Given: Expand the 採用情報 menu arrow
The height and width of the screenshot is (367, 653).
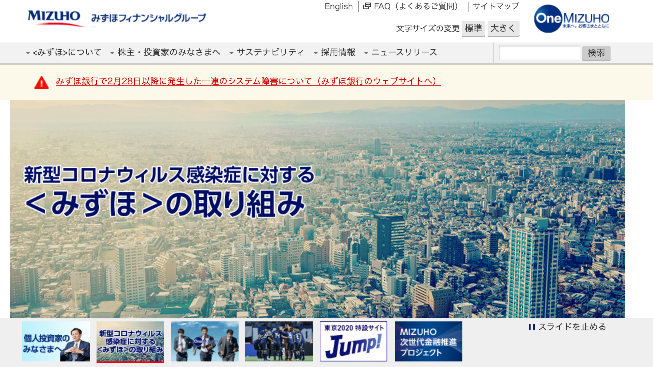Looking at the screenshot, I should click(316, 53).
